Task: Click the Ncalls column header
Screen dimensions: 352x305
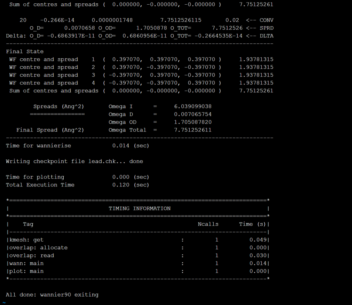Action: (208, 224)
